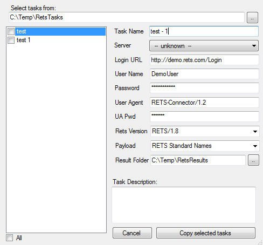Click the Result Folder text field
This screenshot has height=245, width=263.
(198, 160)
